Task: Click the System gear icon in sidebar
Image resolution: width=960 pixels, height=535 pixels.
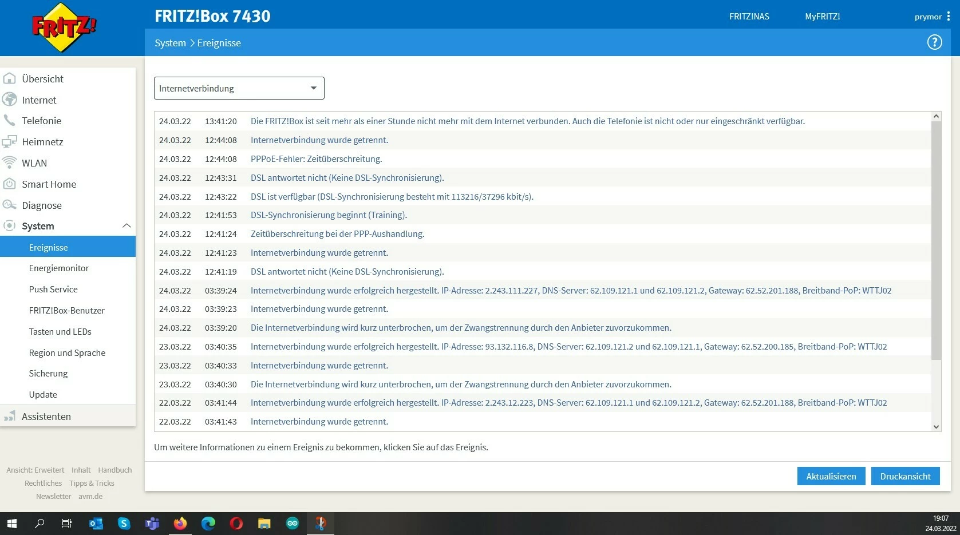Action: point(10,226)
